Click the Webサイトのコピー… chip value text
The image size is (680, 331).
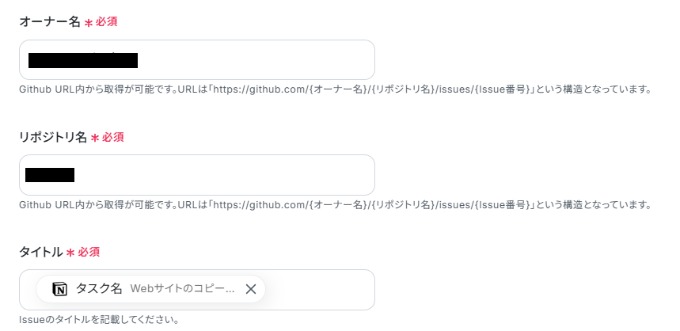point(182,289)
